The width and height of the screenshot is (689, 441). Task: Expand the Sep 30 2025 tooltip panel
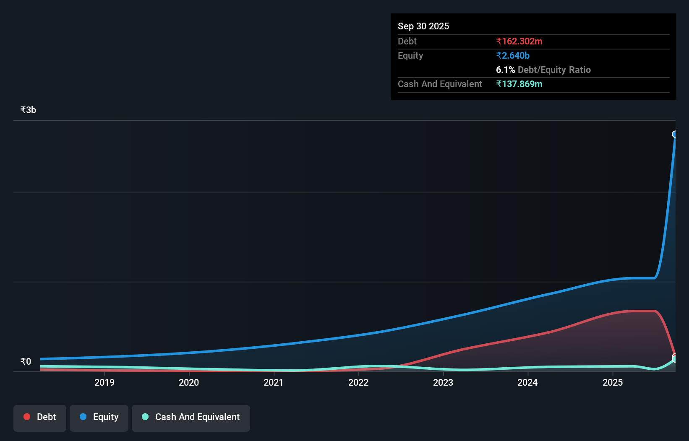pos(423,26)
